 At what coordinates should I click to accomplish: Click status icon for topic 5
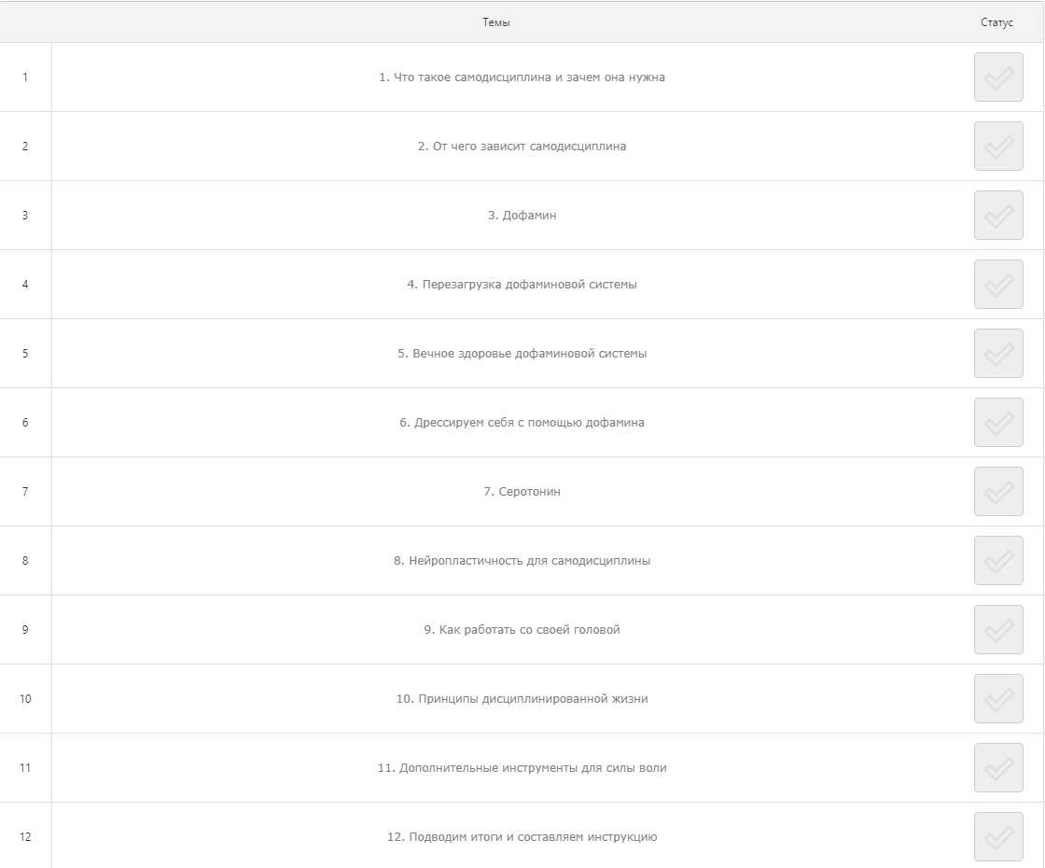(x=998, y=354)
